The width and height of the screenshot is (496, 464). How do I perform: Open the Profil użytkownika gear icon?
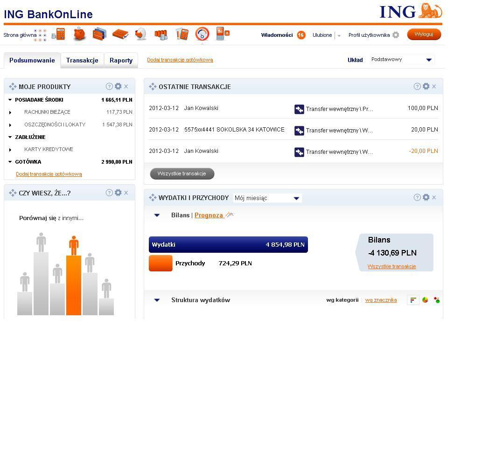pos(396,35)
